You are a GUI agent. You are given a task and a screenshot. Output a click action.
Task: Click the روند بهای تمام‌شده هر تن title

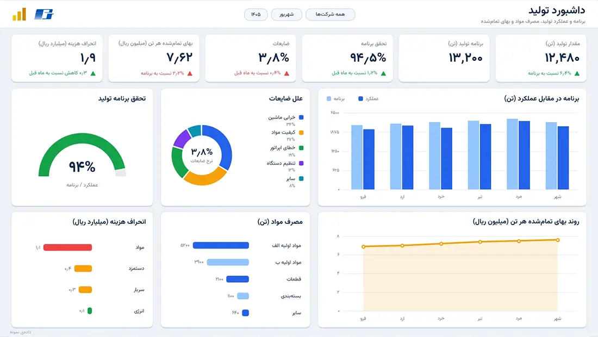tap(526, 221)
